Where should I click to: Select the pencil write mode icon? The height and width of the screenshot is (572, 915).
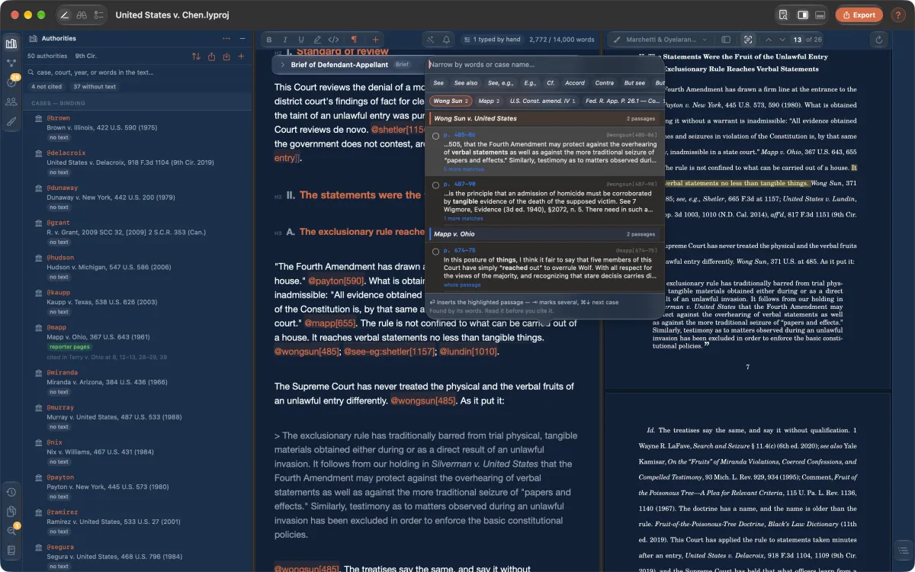click(x=65, y=15)
